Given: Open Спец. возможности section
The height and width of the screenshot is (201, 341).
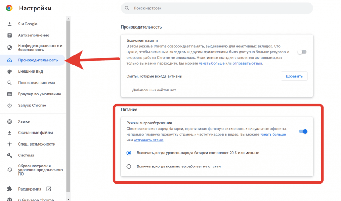Looking at the screenshot, I should tap(36, 144).
